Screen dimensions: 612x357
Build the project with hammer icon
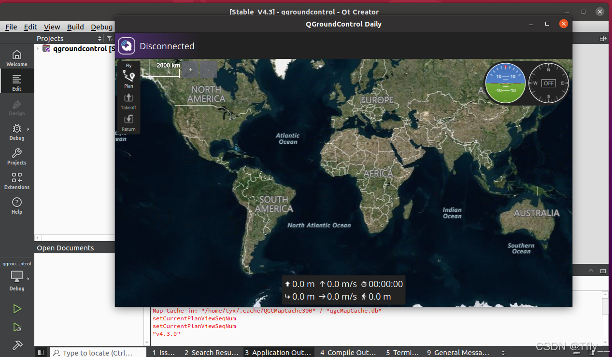(x=17, y=345)
